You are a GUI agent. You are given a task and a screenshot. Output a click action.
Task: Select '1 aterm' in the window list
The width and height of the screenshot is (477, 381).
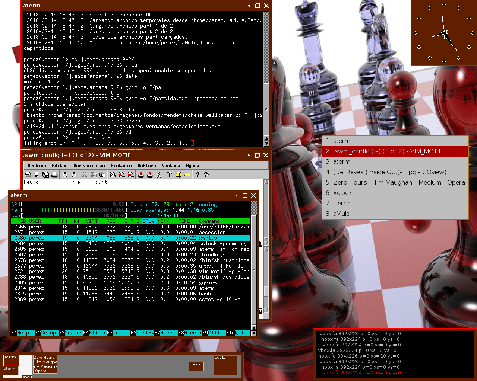click(x=395, y=141)
